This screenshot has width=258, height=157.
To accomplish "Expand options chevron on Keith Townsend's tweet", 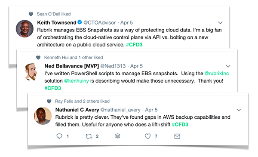I will (x=220, y=23).
